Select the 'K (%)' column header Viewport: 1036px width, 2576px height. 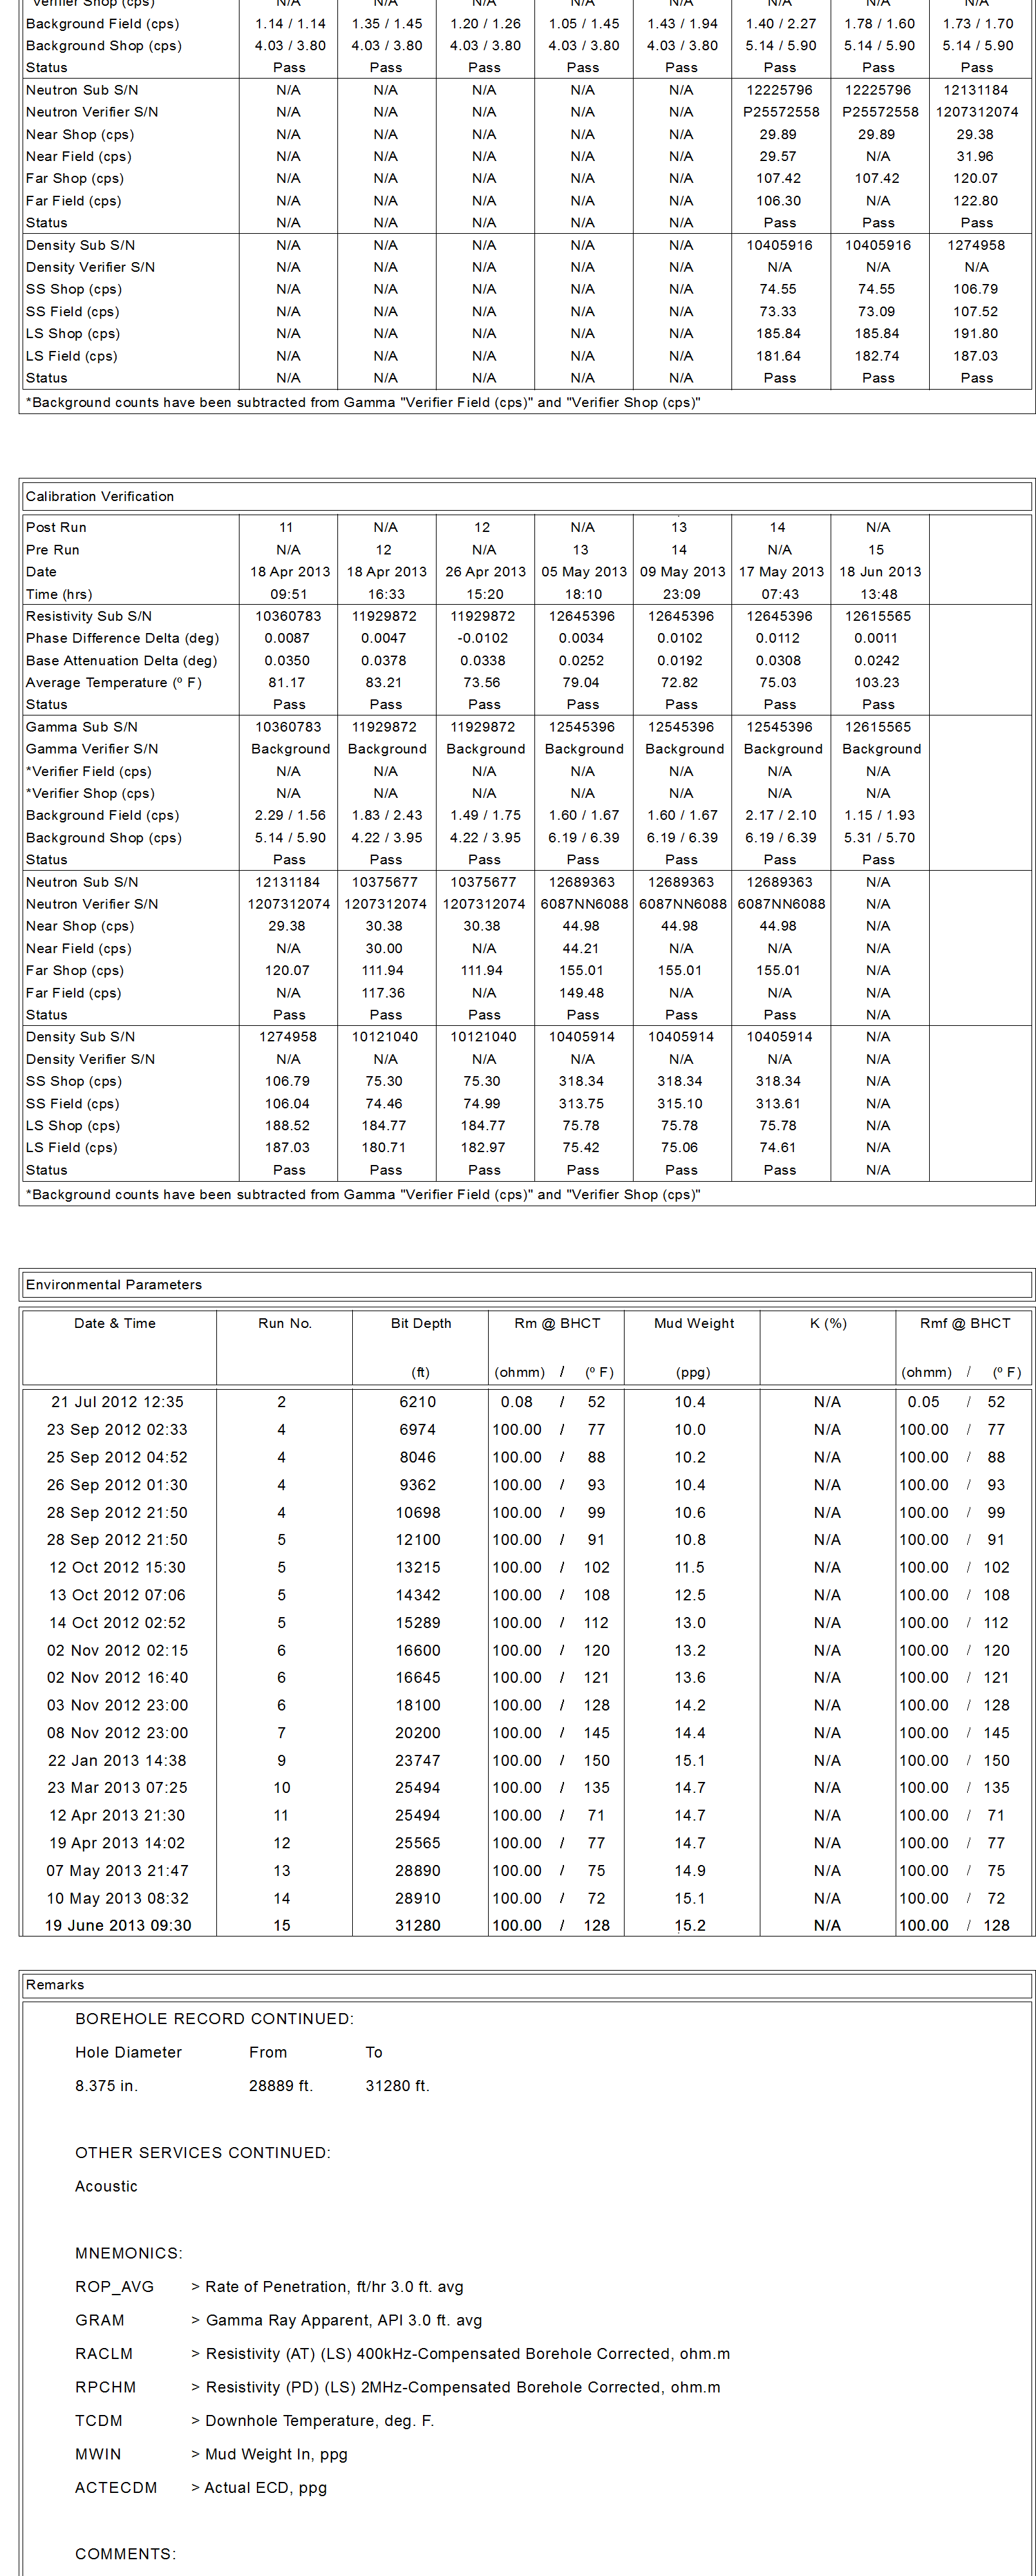tap(828, 1323)
